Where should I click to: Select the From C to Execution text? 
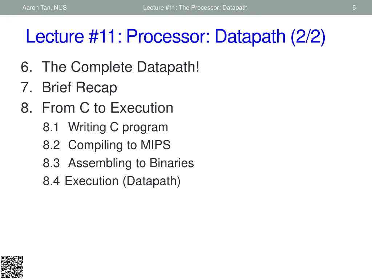(108, 108)
